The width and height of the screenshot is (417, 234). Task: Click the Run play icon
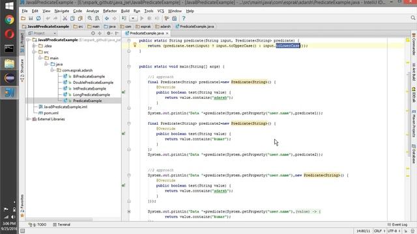(142, 18)
